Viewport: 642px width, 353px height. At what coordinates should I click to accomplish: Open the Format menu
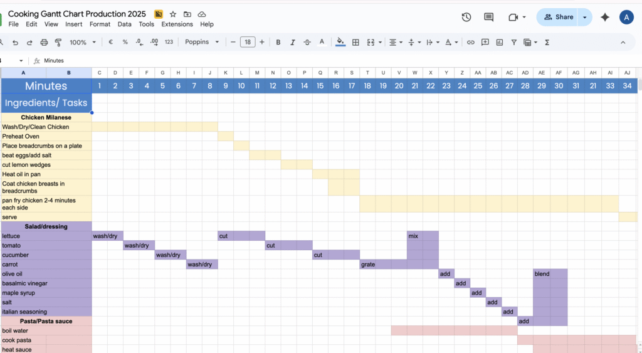click(100, 24)
